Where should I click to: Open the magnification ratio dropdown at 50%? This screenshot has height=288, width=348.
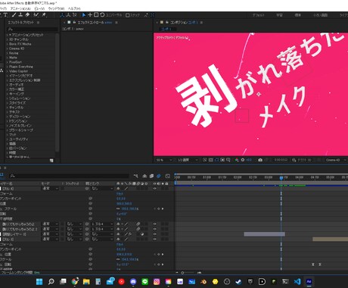[164, 160]
